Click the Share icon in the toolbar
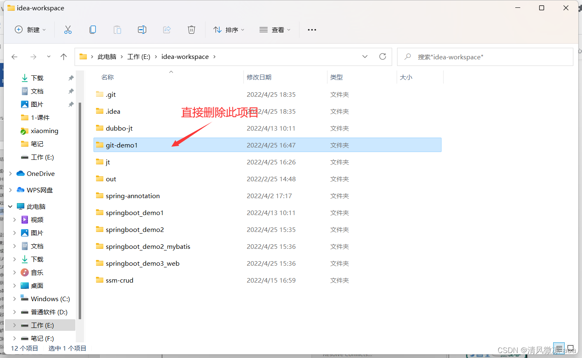The height and width of the screenshot is (358, 582). coord(166,29)
